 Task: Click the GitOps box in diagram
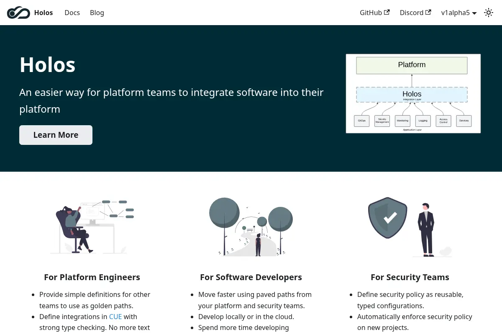tap(362, 121)
